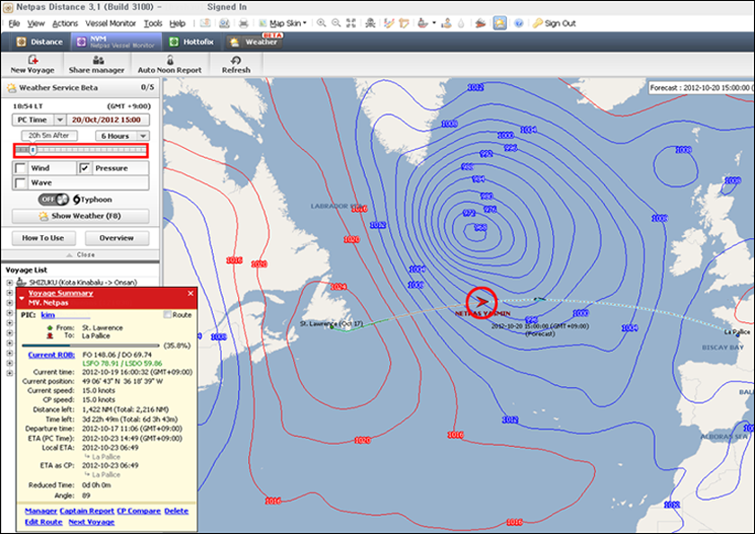Image resolution: width=755 pixels, height=534 pixels.
Task: Expand the SHIZUKU voyage tree node
Action: 9,283
